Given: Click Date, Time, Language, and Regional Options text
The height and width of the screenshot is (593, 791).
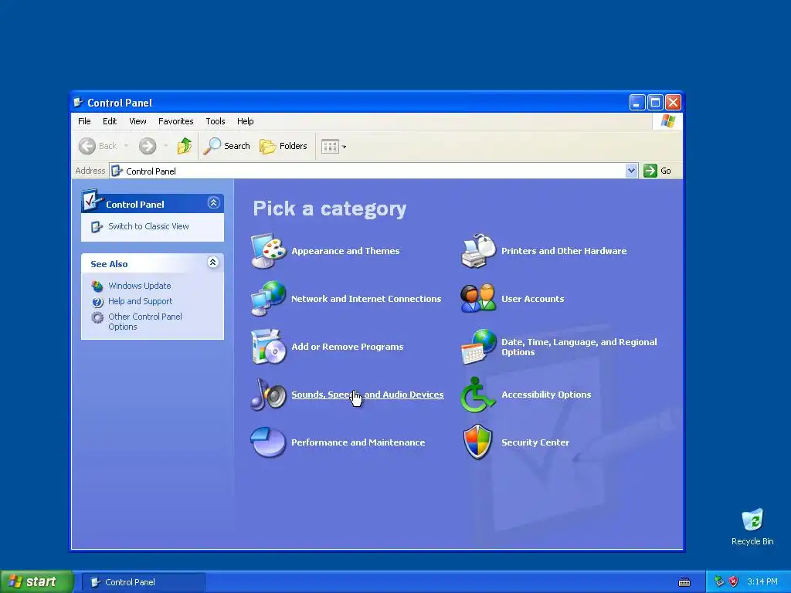Looking at the screenshot, I should tap(579, 347).
